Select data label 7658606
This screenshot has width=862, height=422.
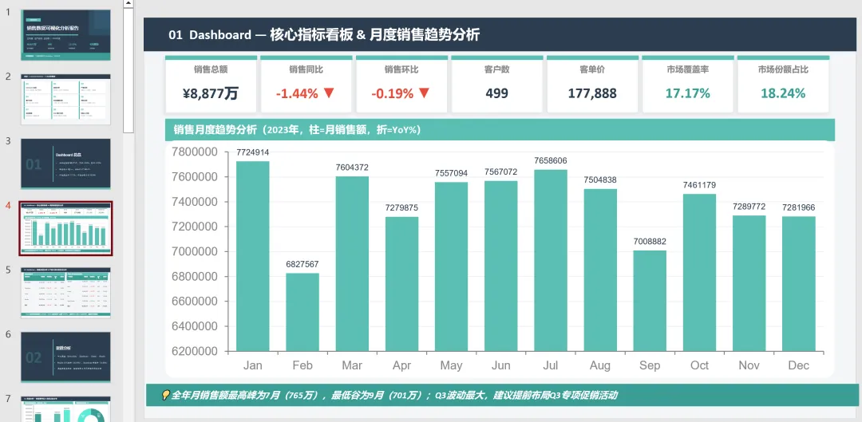click(x=551, y=160)
